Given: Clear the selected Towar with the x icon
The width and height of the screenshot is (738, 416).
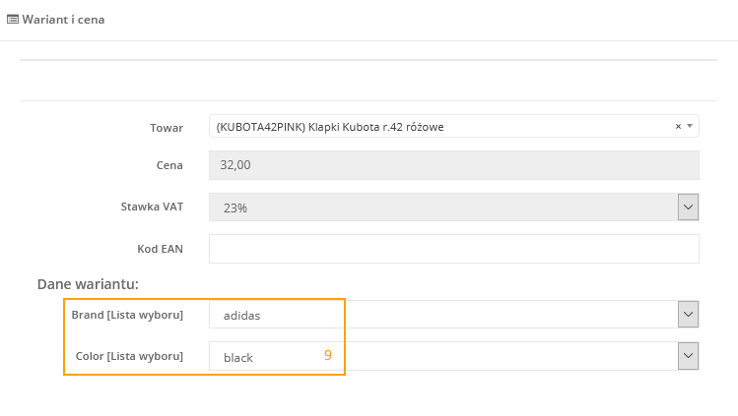Looking at the screenshot, I should coord(678,126).
